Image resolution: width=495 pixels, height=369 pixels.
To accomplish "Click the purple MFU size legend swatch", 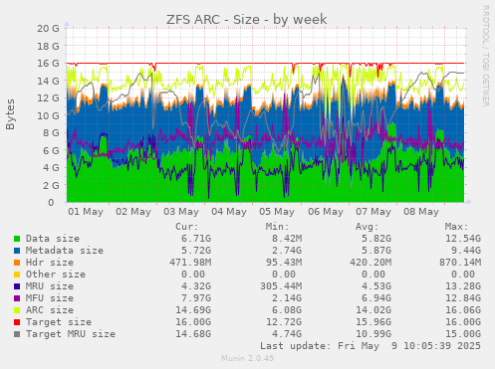I will tap(17, 298).
